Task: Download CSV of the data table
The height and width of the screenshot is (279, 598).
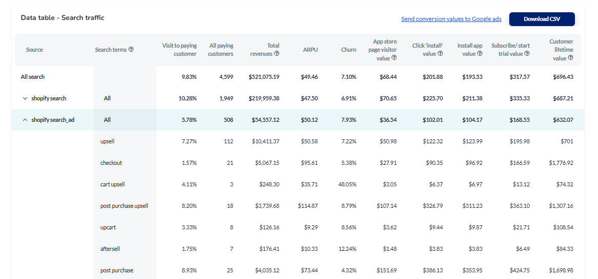Action: pos(542,19)
